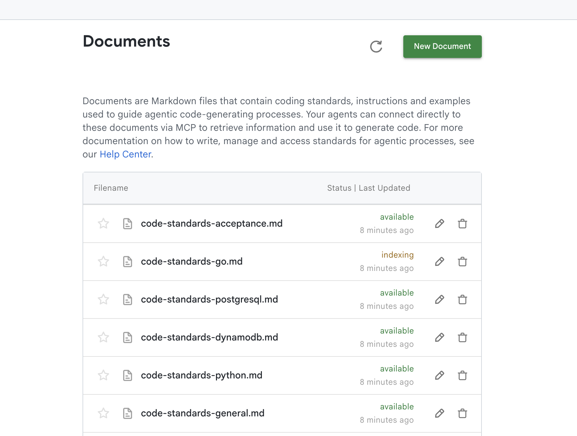
Task: Toggle the star on code-standards-go.md
Action: click(x=103, y=262)
